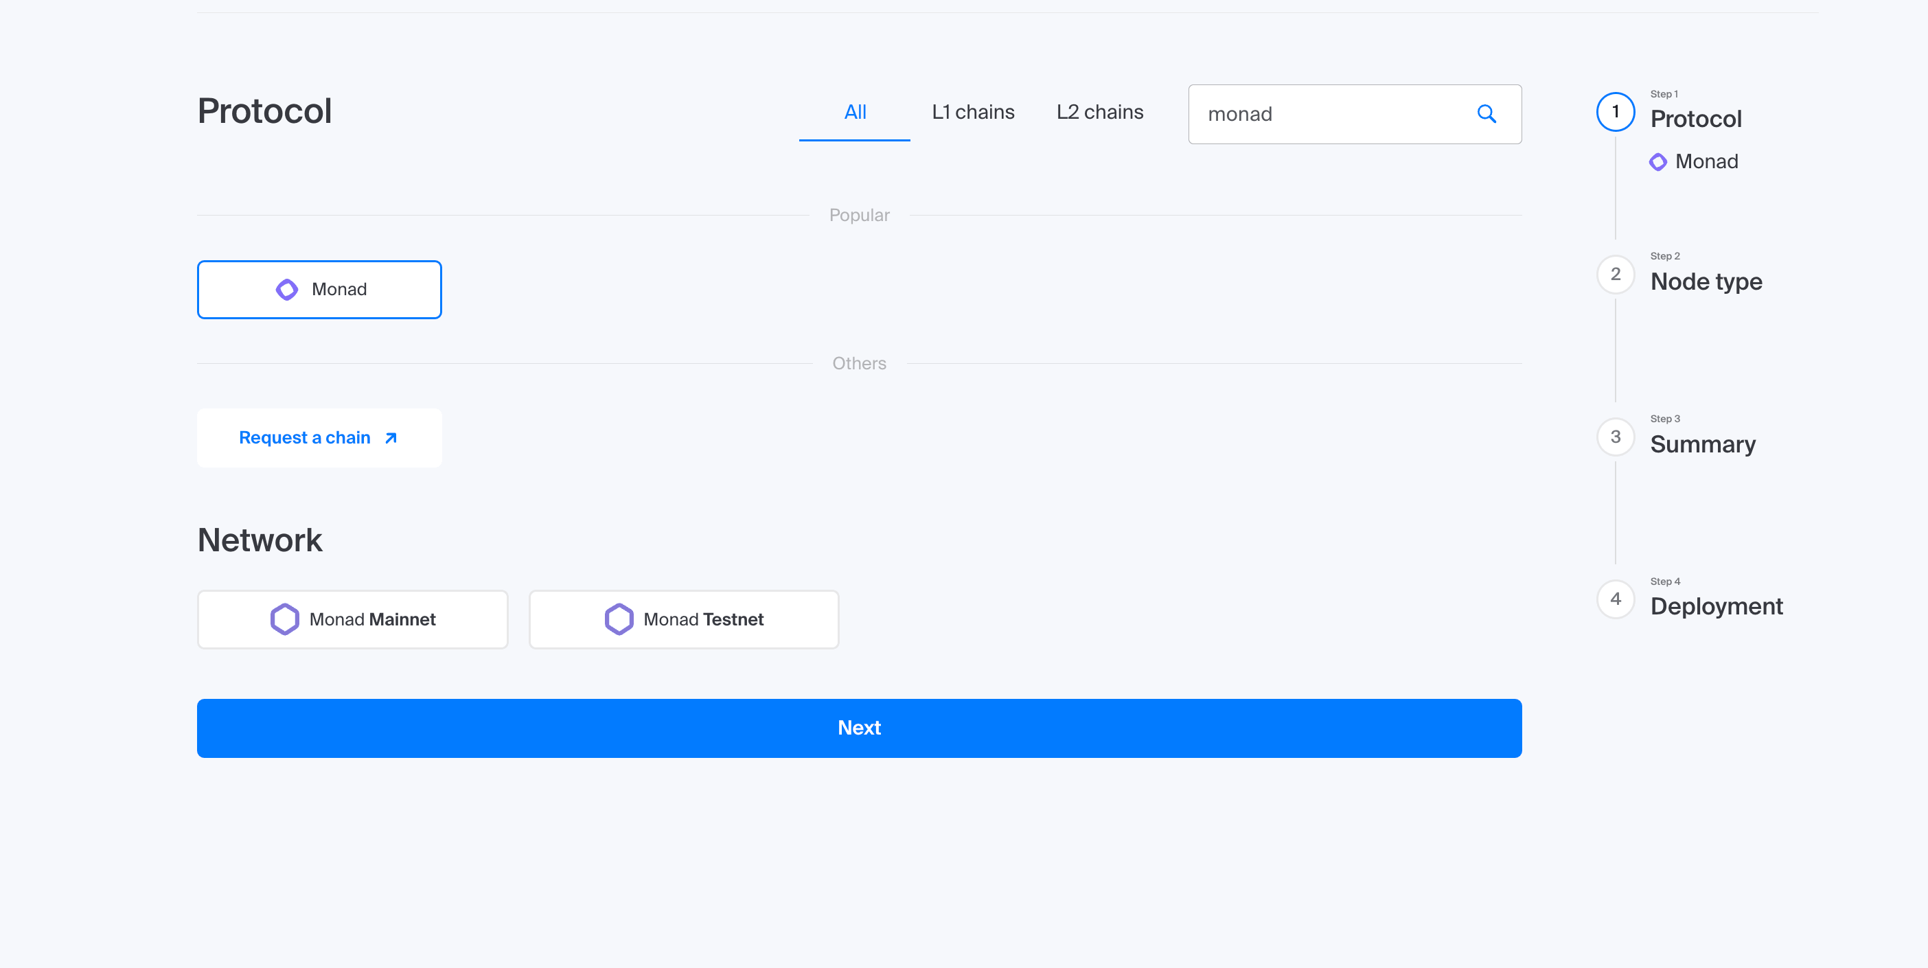The width and height of the screenshot is (1928, 968).
Task: Click the external link arrow beside Request a chain
Action: point(391,437)
